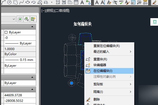
Task: Run the ABC spell check tool
Action: tap(121, 2)
